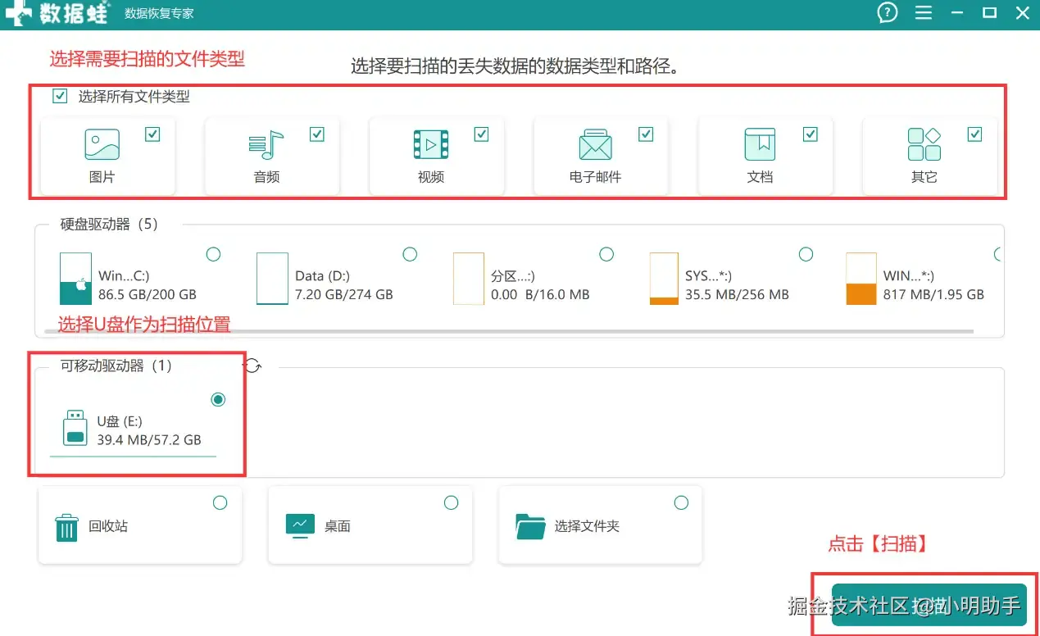Viewport: 1040px width, 636px height.
Task: Minimize the 数据蛙 window
Action: (x=958, y=12)
